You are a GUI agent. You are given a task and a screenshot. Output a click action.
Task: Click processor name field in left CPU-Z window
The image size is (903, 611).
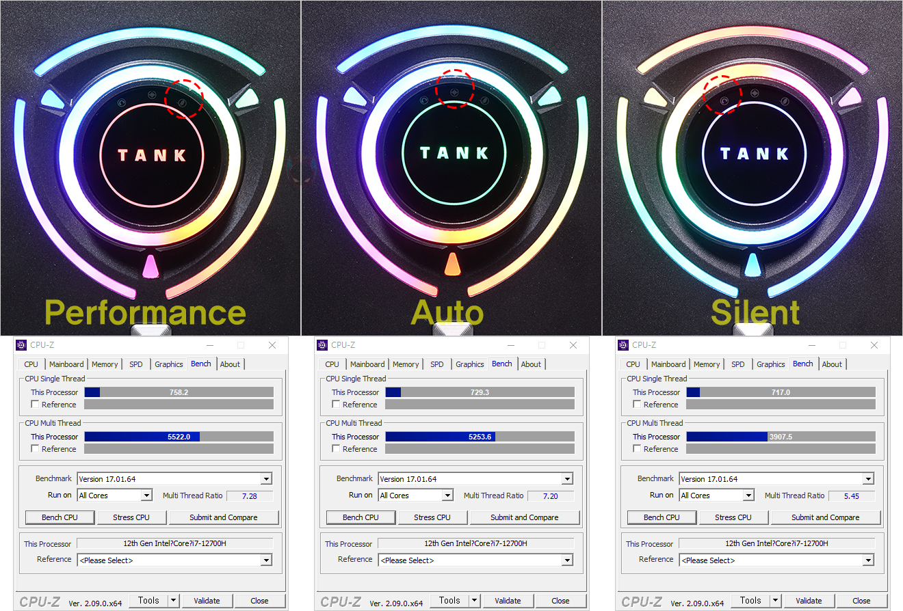click(174, 544)
